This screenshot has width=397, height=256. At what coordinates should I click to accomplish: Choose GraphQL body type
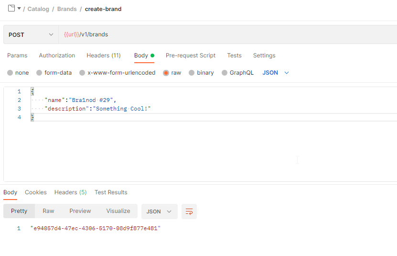pyautogui.click(x=225, y=73)
